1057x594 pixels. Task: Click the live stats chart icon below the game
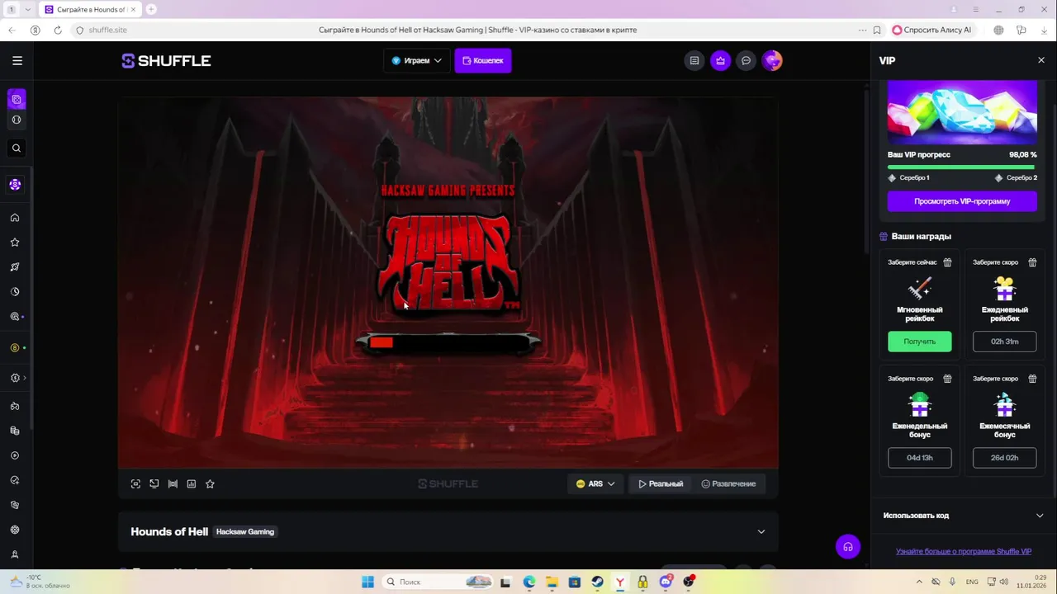(x=192, y=484)
